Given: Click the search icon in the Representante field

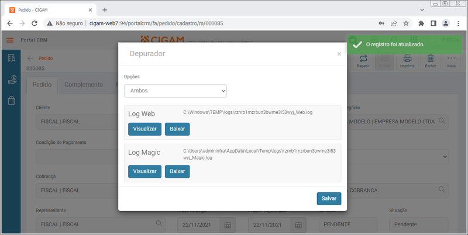Looking at the screenshot, I should click(159, 223).
